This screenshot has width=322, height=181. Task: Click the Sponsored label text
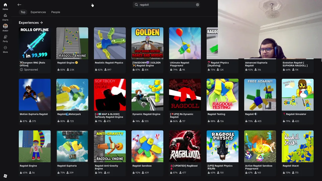pyautogui.click(x=31, y=70)
